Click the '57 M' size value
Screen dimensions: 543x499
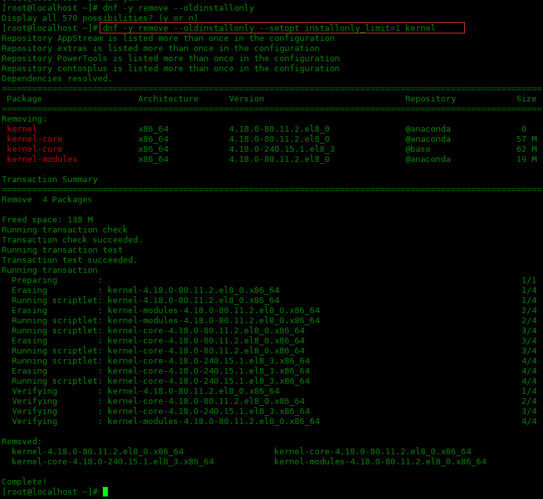[527, 139]
